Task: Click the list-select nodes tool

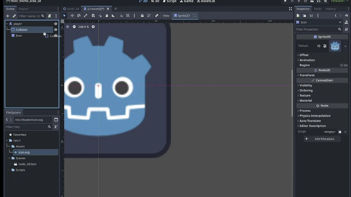Action: (x=93, y=16)
